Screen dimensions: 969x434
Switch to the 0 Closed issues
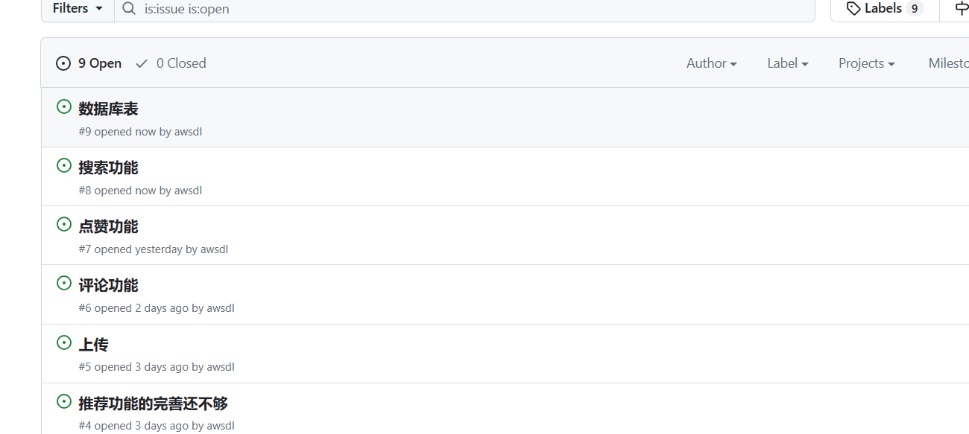(171, 63)
